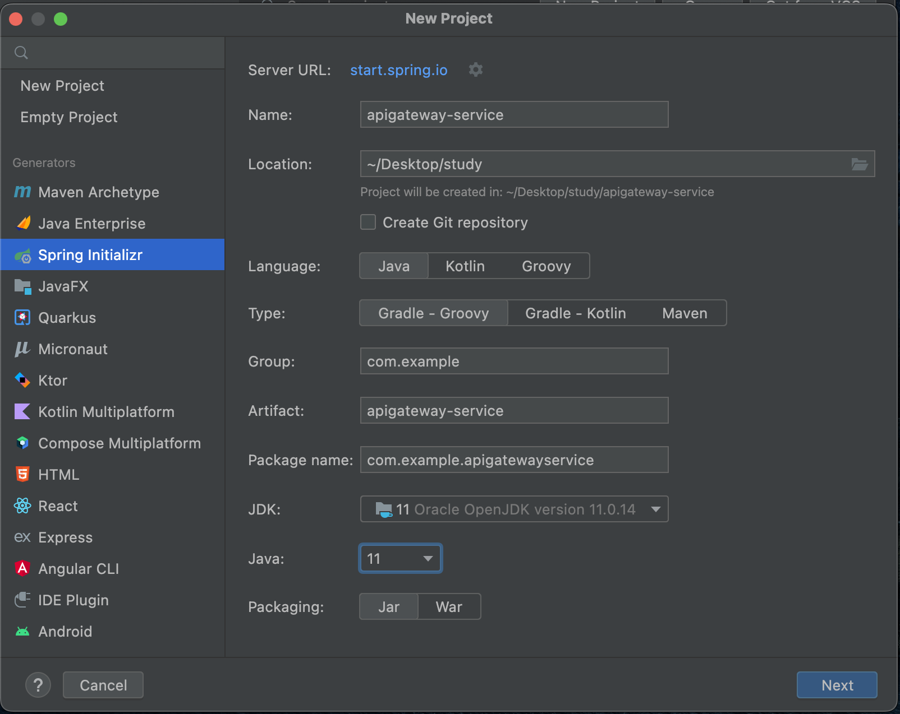The width and height of the screenshot is (900, 714).
Task: Enable Create Git repository checkbox
Action: pyautogui.click(x=368, y=222)
